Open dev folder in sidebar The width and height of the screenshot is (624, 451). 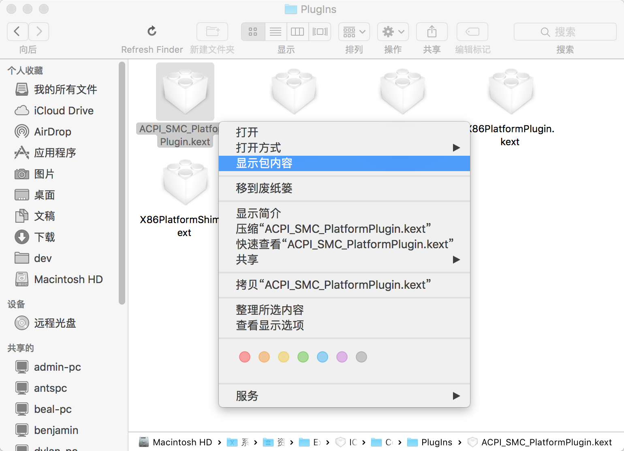coord(33,258)
